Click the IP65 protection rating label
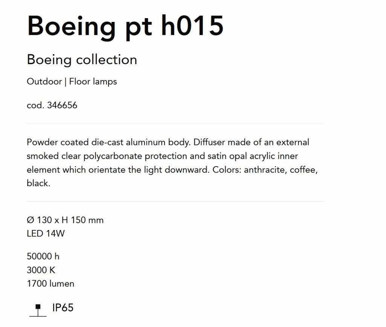The height and width of the screenshot is (327, 386). [63, 308]
